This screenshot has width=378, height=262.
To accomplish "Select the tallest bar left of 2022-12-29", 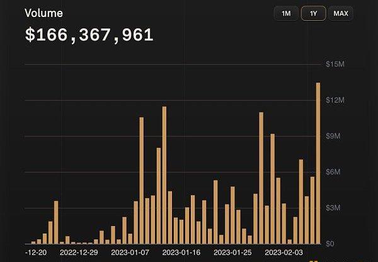I will (56, 222).
